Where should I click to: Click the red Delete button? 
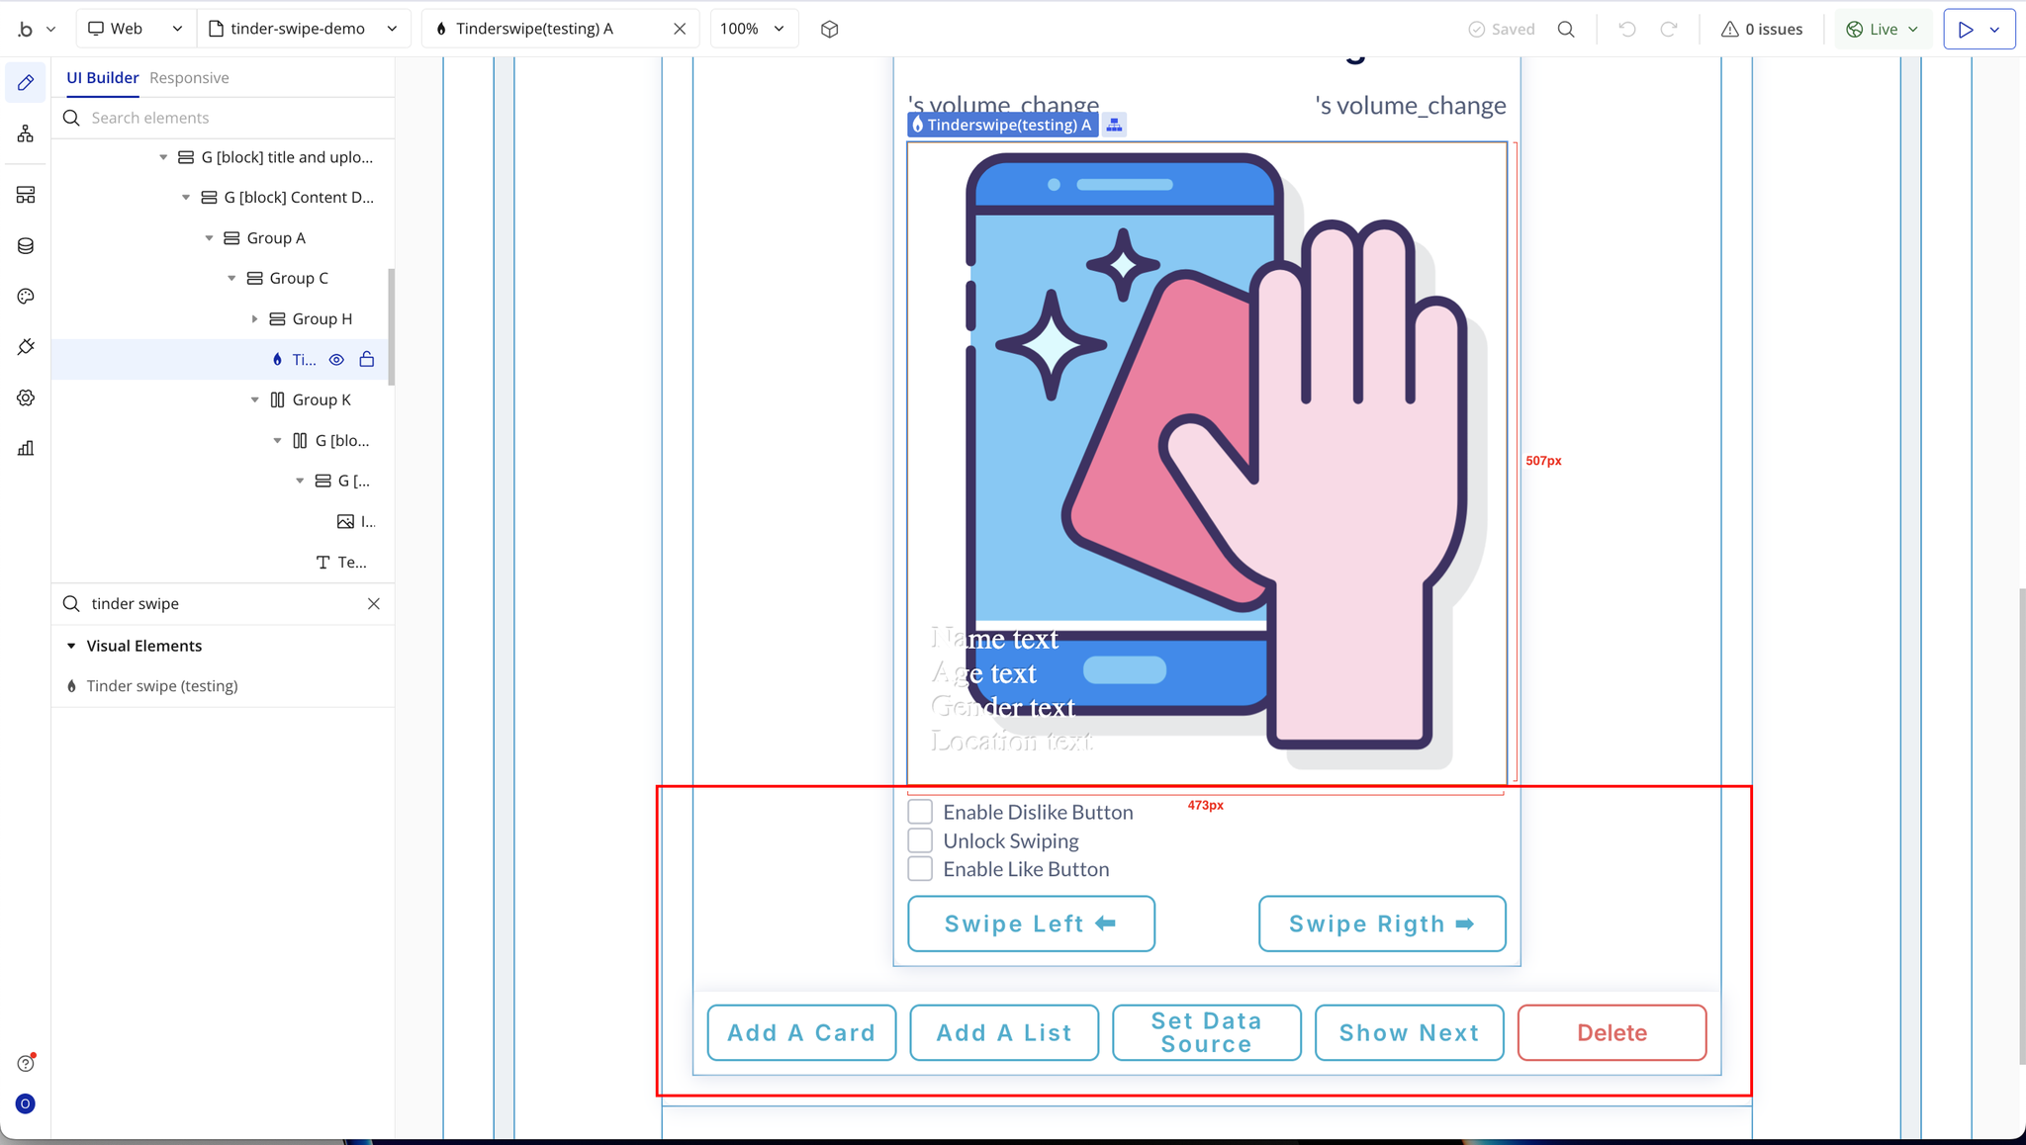pyautogui.click(x=1612, y=1032)
